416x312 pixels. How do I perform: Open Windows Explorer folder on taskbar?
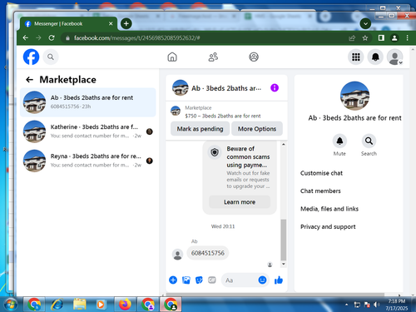pos(80,305)
